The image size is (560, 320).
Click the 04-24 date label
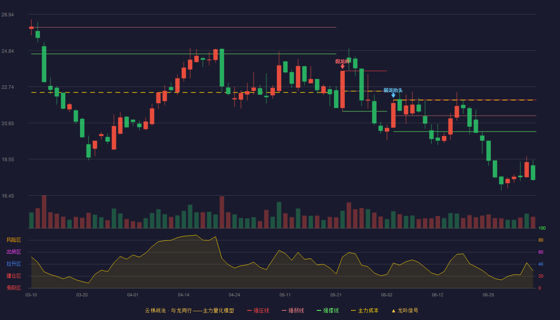(234, 295)
